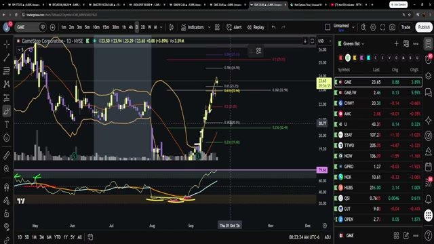Screen dimensions: 434x244
Task: Open the watchlist more options menu
Action: 416,43
